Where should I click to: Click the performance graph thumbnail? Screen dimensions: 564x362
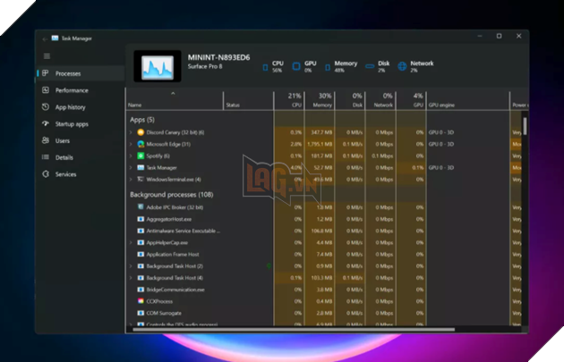158,66
